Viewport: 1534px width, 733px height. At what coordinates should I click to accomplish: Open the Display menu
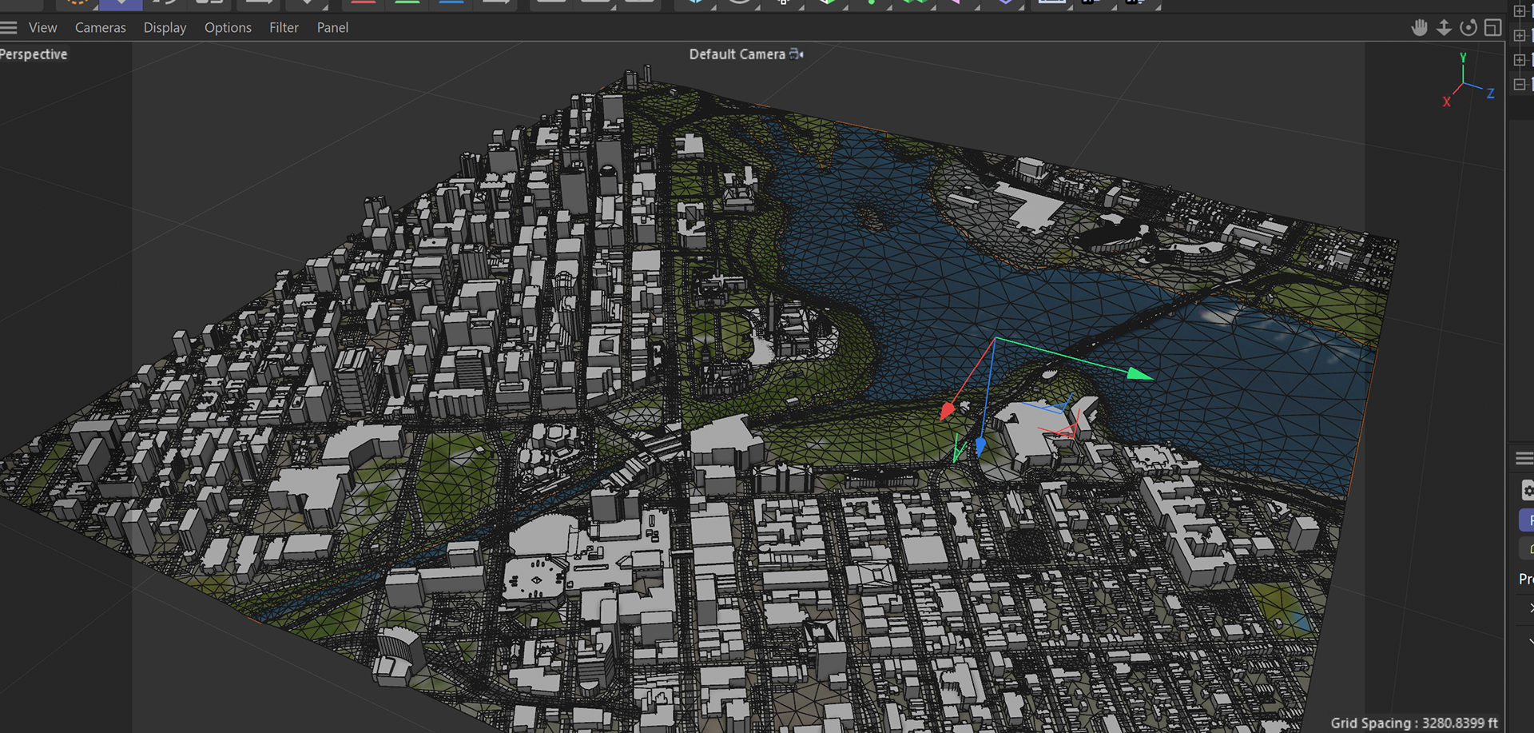[x=165, y=28]
